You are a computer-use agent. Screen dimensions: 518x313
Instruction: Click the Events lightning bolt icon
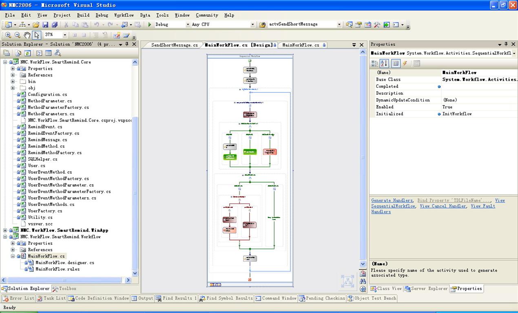coord(405,63)
